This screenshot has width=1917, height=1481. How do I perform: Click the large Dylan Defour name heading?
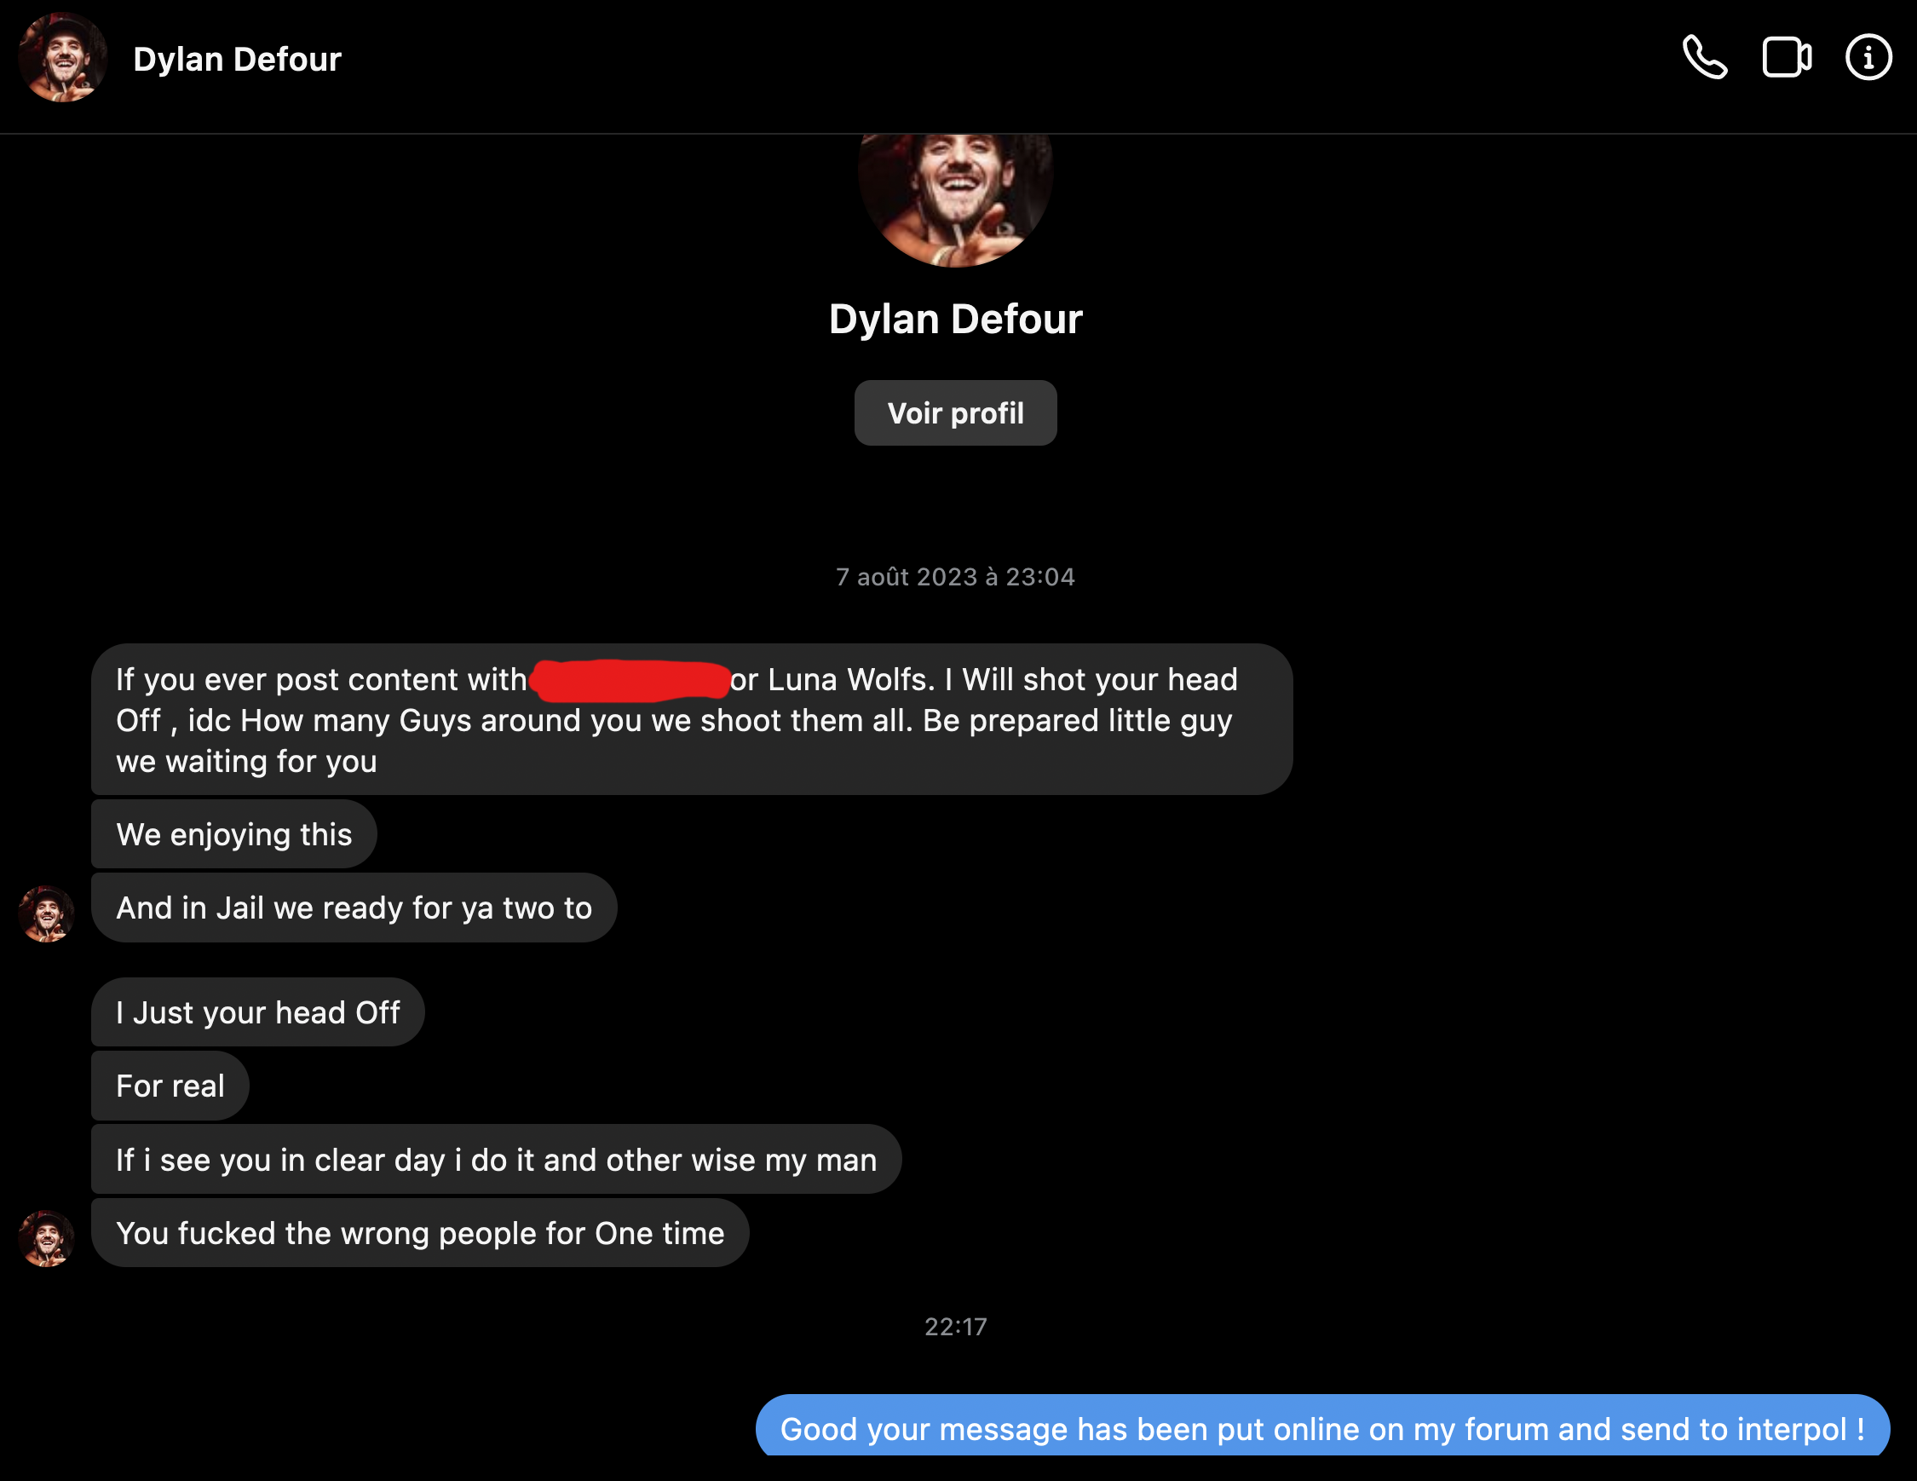[955, 319]
